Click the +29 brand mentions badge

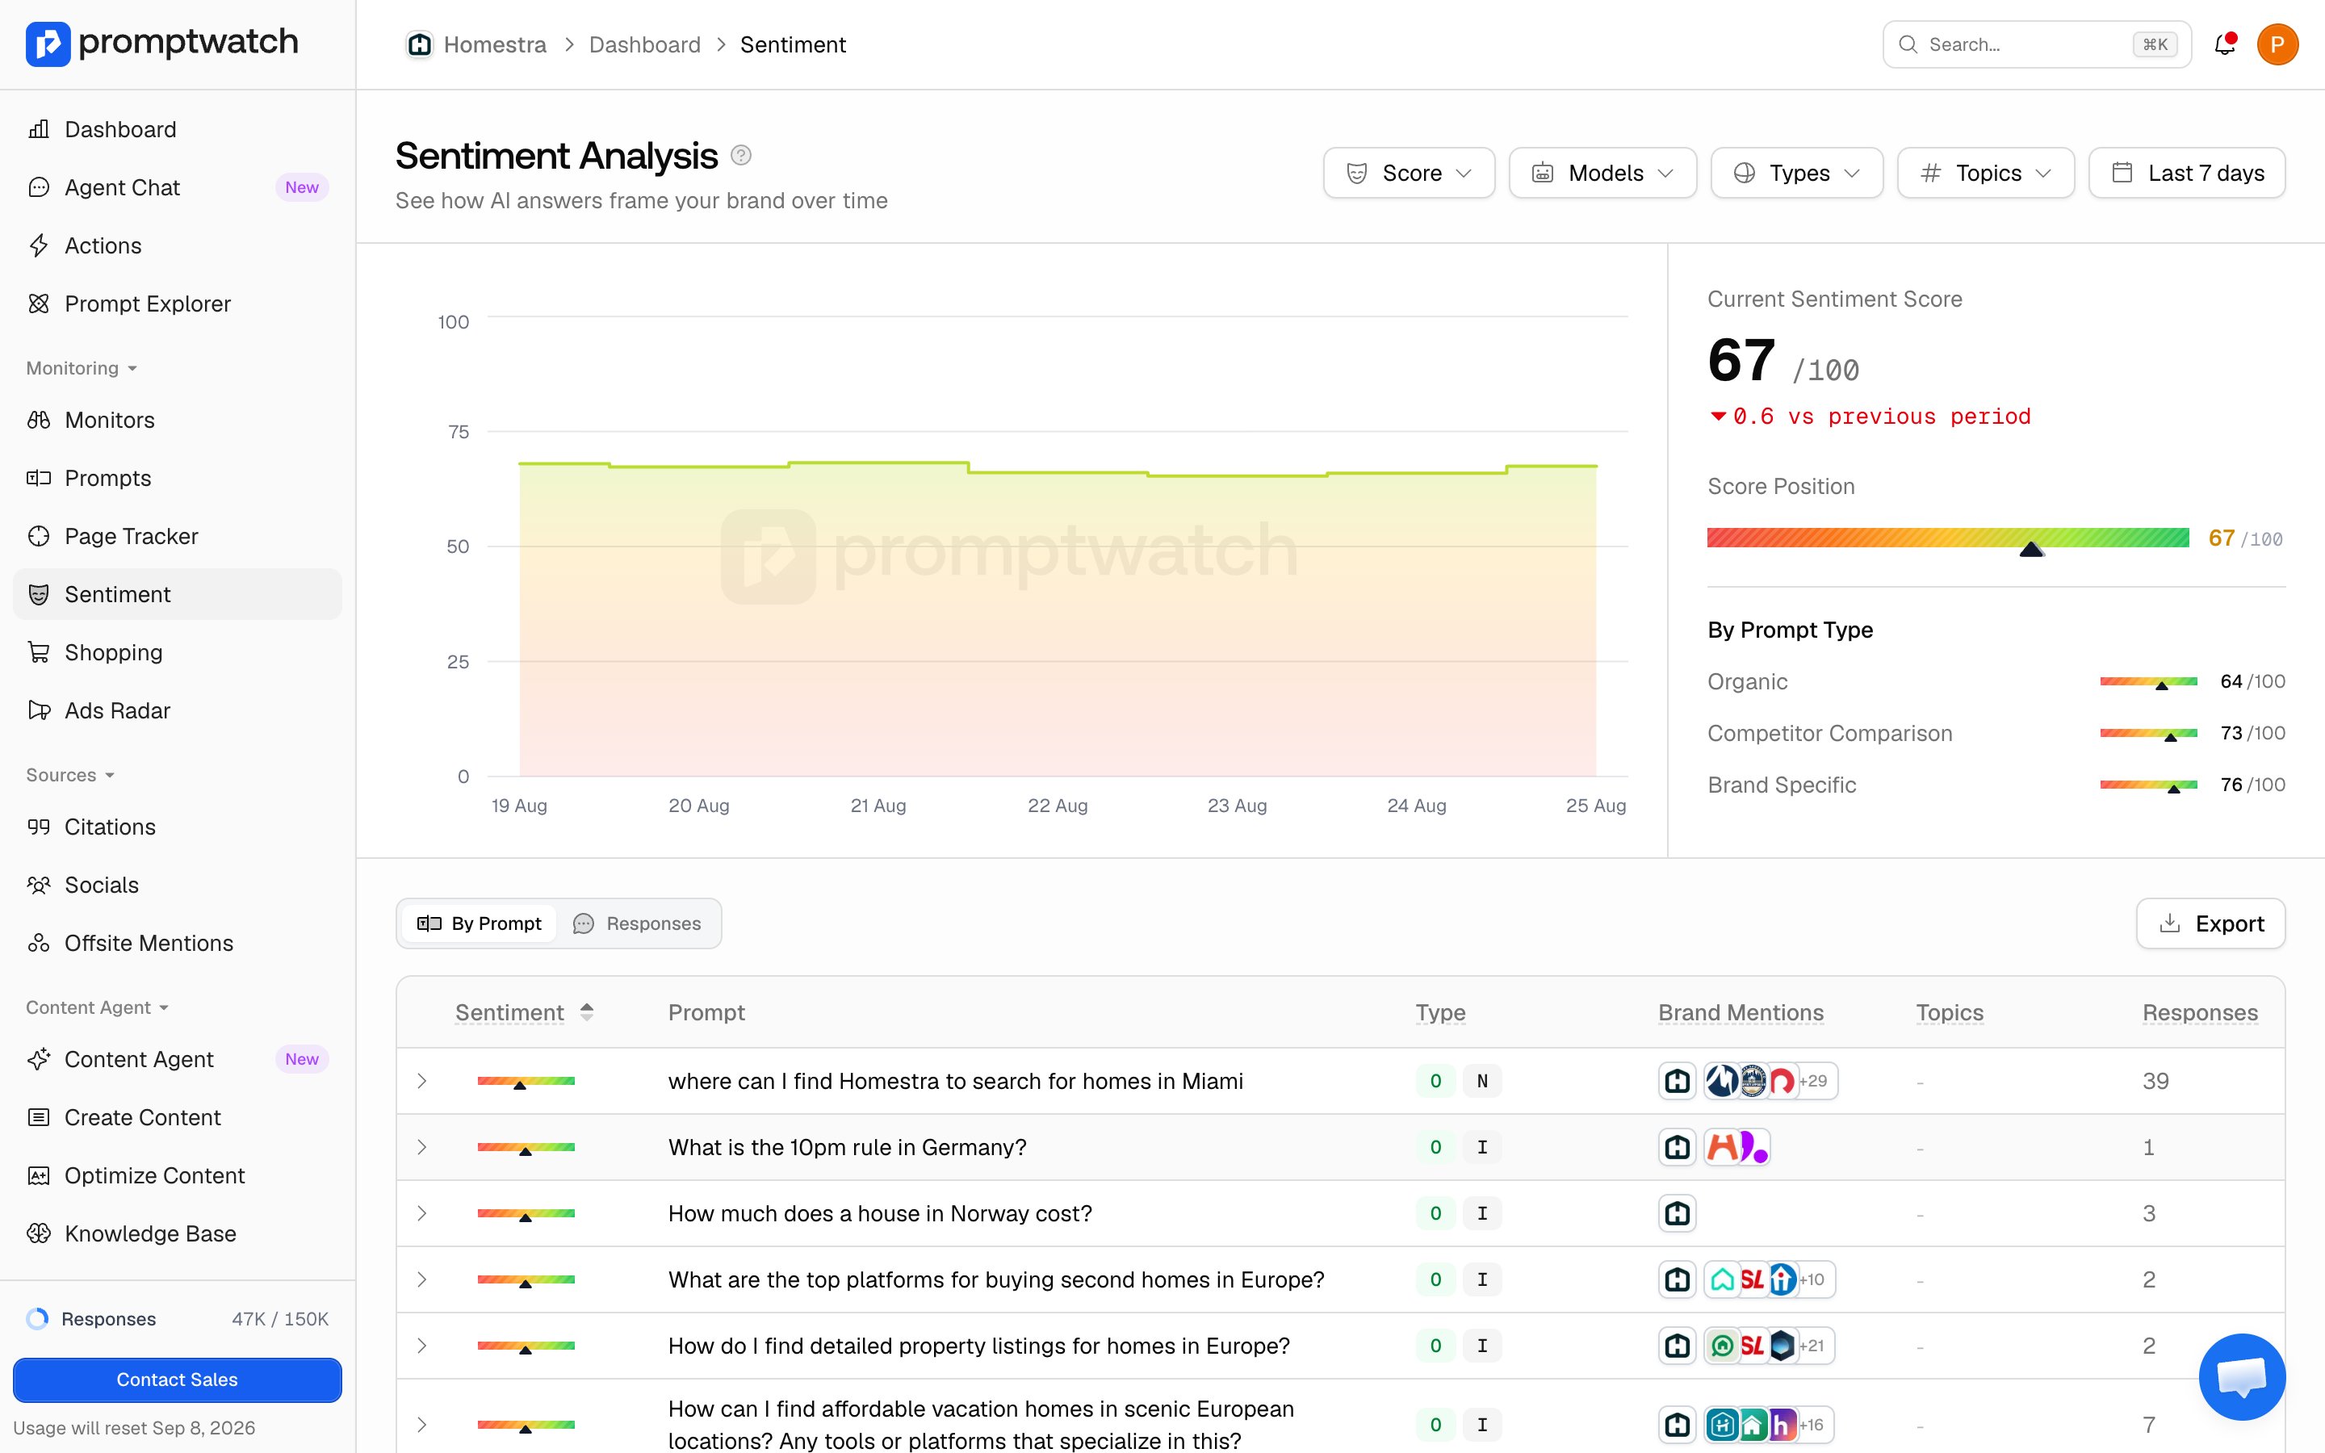[1814, 1081]
